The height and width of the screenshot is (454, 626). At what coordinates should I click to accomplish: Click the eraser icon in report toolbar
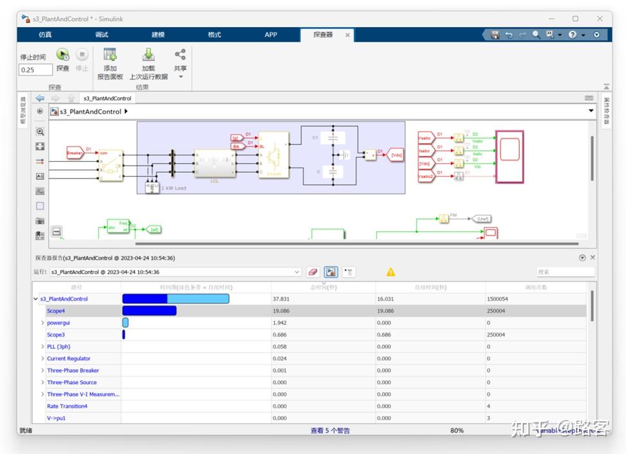pos(313,272)
